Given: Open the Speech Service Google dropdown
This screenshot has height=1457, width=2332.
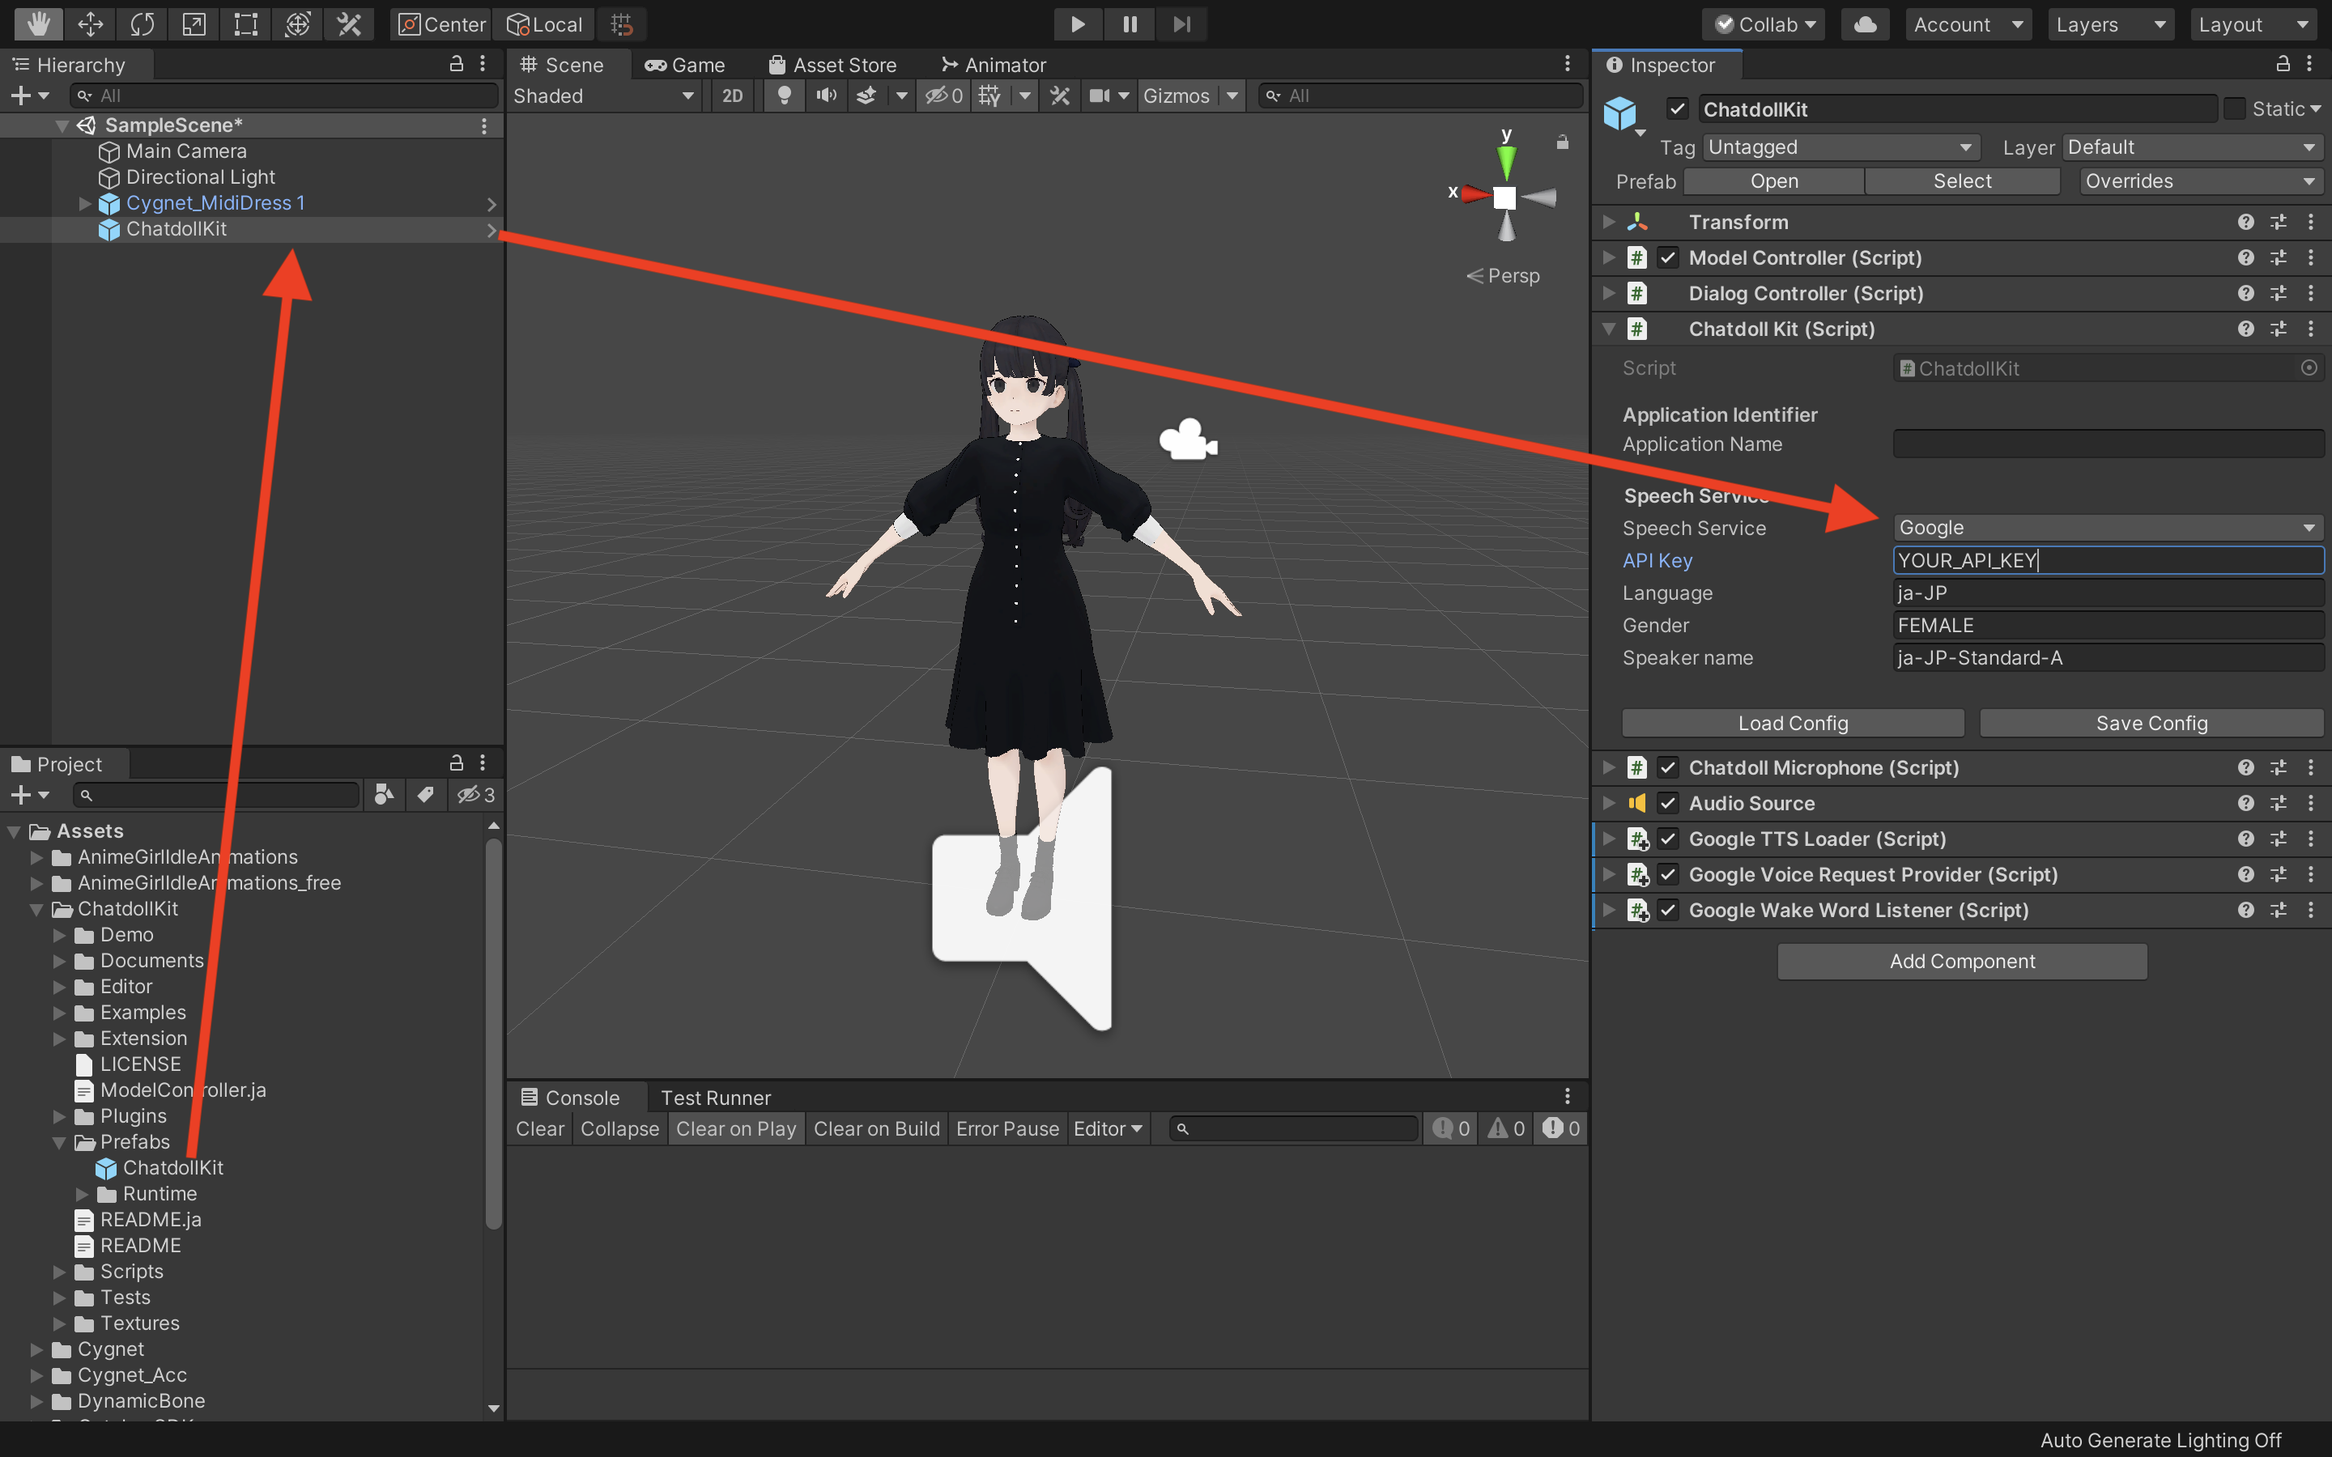Looking at the screenshot, I should click(2107, 528).
